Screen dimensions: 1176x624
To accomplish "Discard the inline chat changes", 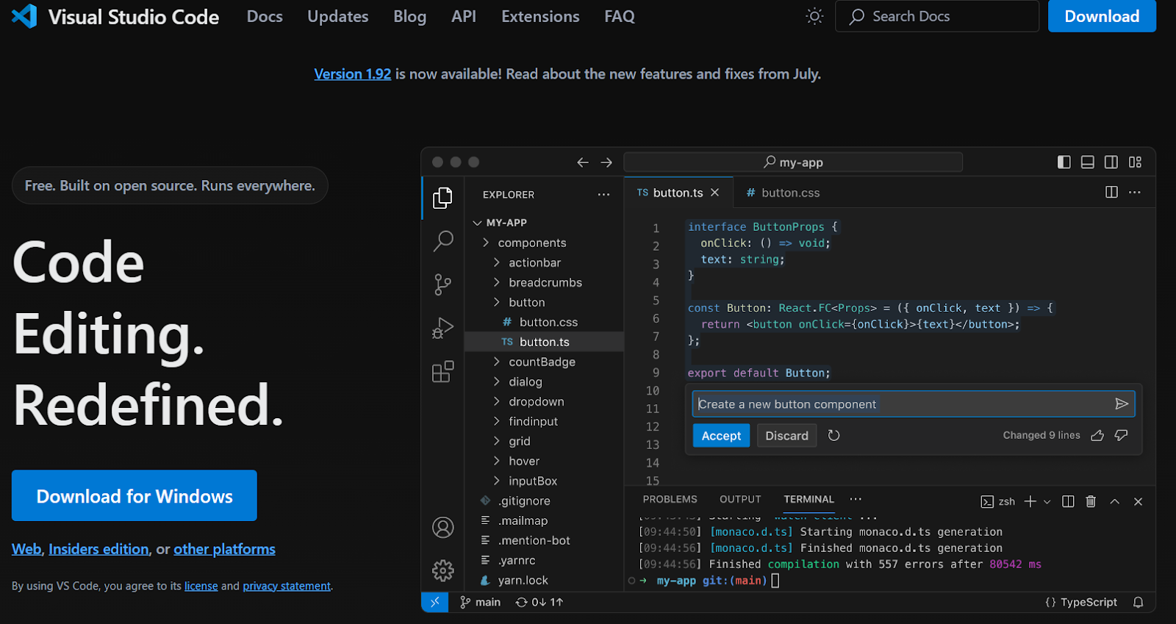I will 786,436.
